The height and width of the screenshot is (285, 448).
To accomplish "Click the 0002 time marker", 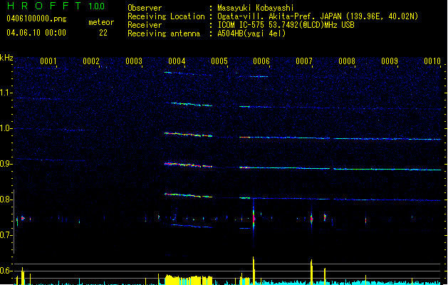I will (x=91, y=61).
